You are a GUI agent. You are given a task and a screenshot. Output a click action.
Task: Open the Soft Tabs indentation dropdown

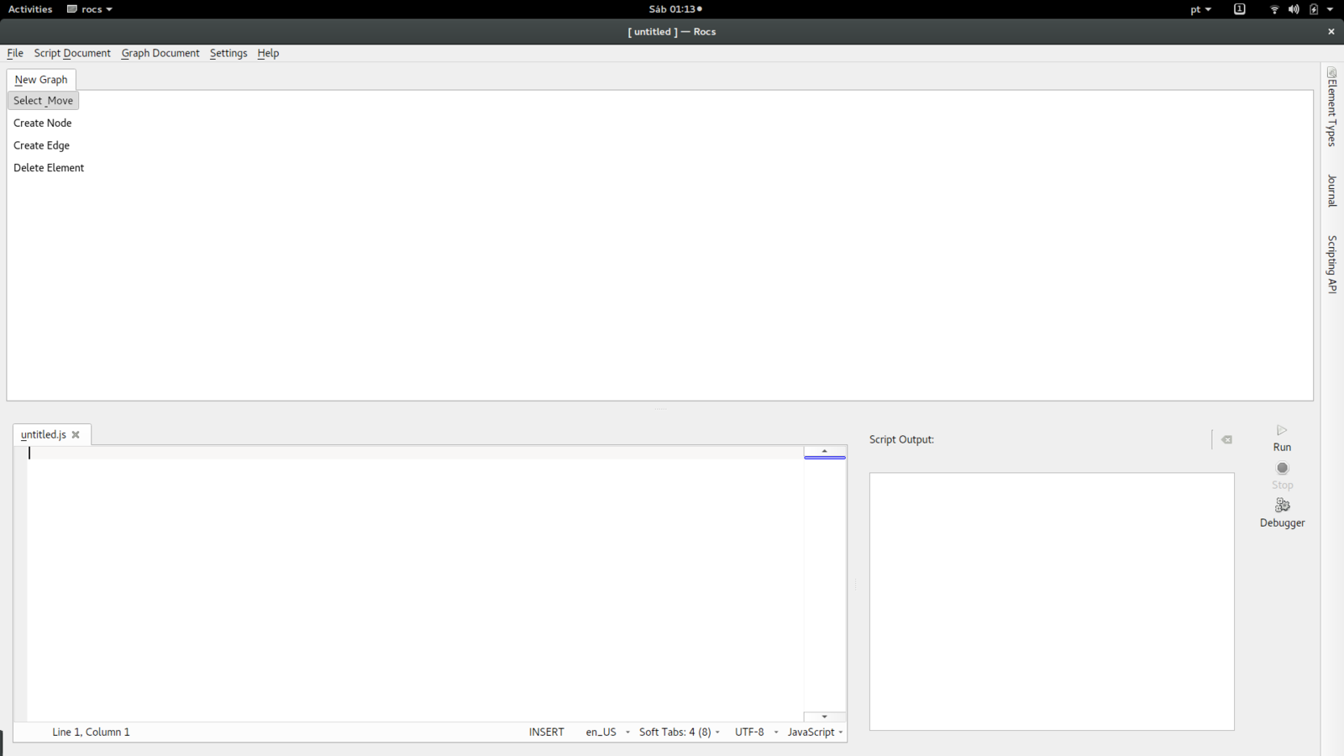[679, 732]
